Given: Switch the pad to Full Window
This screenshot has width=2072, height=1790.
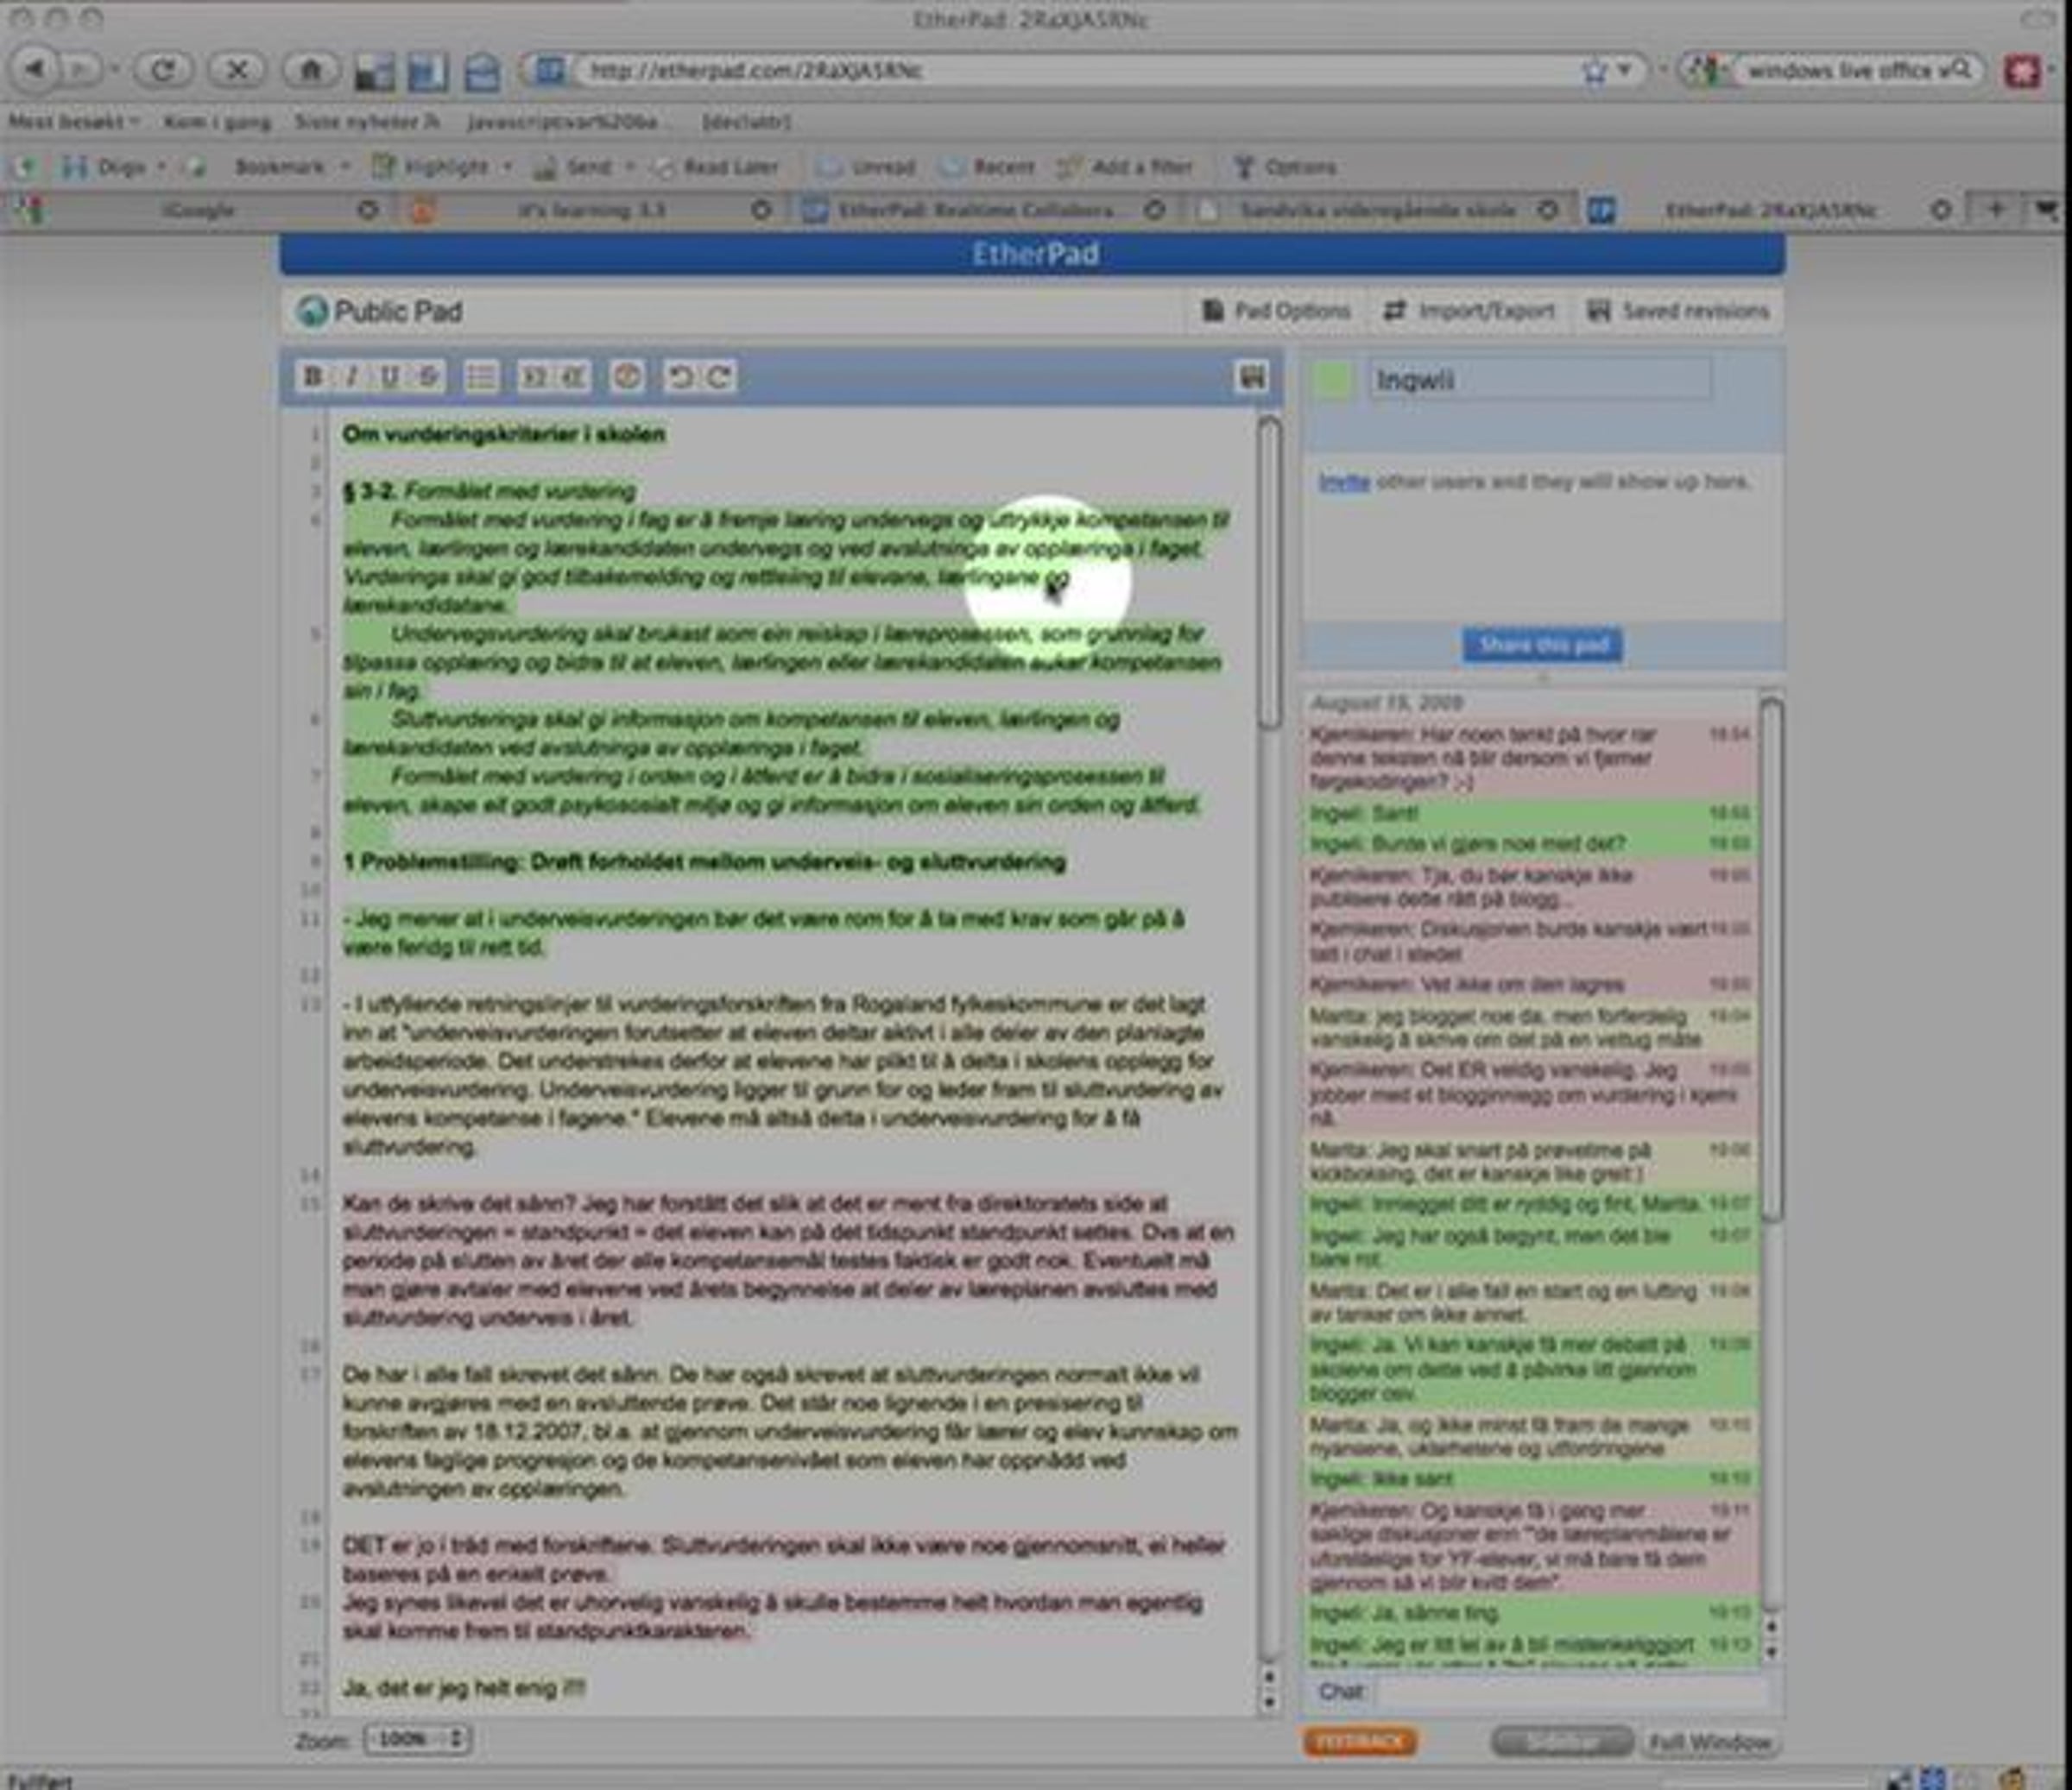Looking at the screenshot, I should coord(1710,1742).
